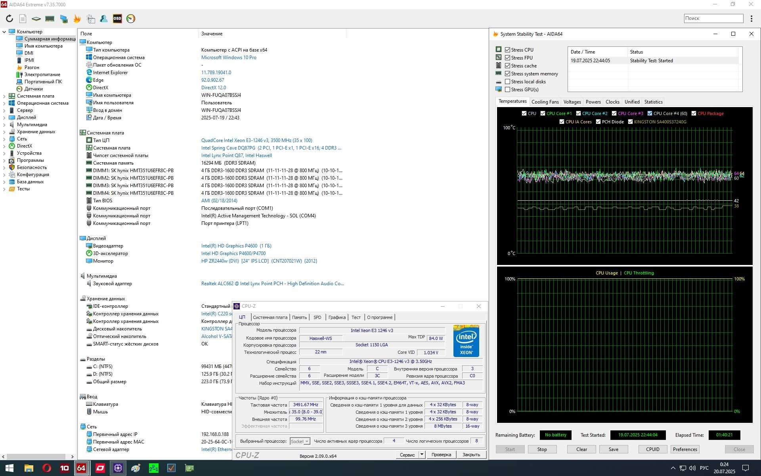Screen dimensions: 761x476
Task: Click the Paint palette taskbar icon
Action: pyautogui.click(x=136, y=468)
